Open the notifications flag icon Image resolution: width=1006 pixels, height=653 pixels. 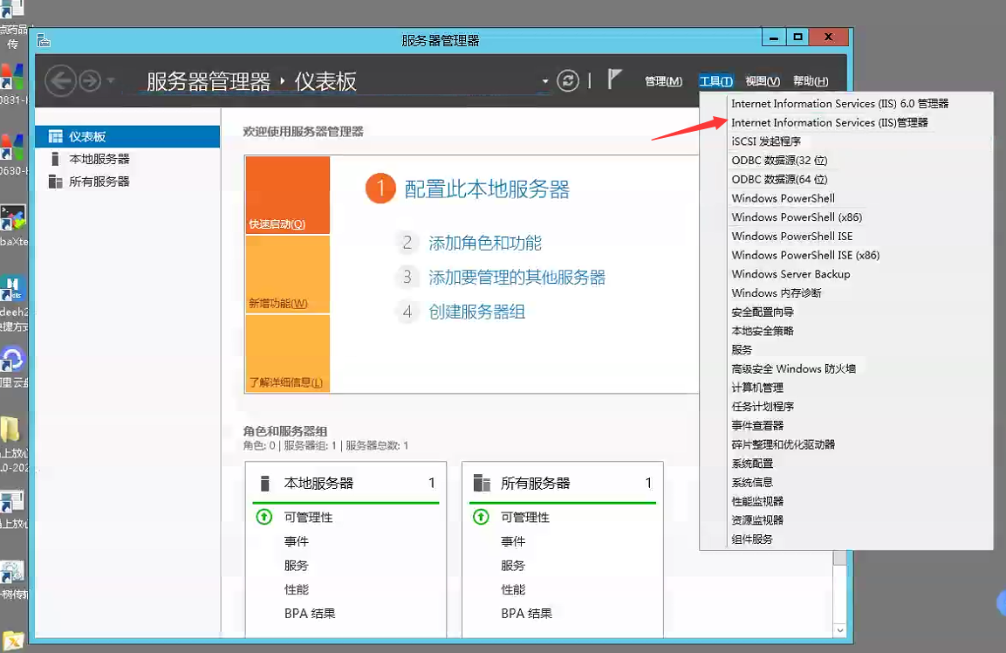coord(614,80)
